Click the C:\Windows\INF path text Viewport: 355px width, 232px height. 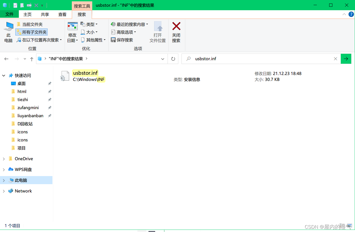pyautogui.click(x=89, y=79)
